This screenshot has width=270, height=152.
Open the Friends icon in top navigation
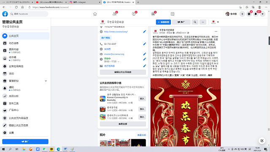tap(114, 14)
